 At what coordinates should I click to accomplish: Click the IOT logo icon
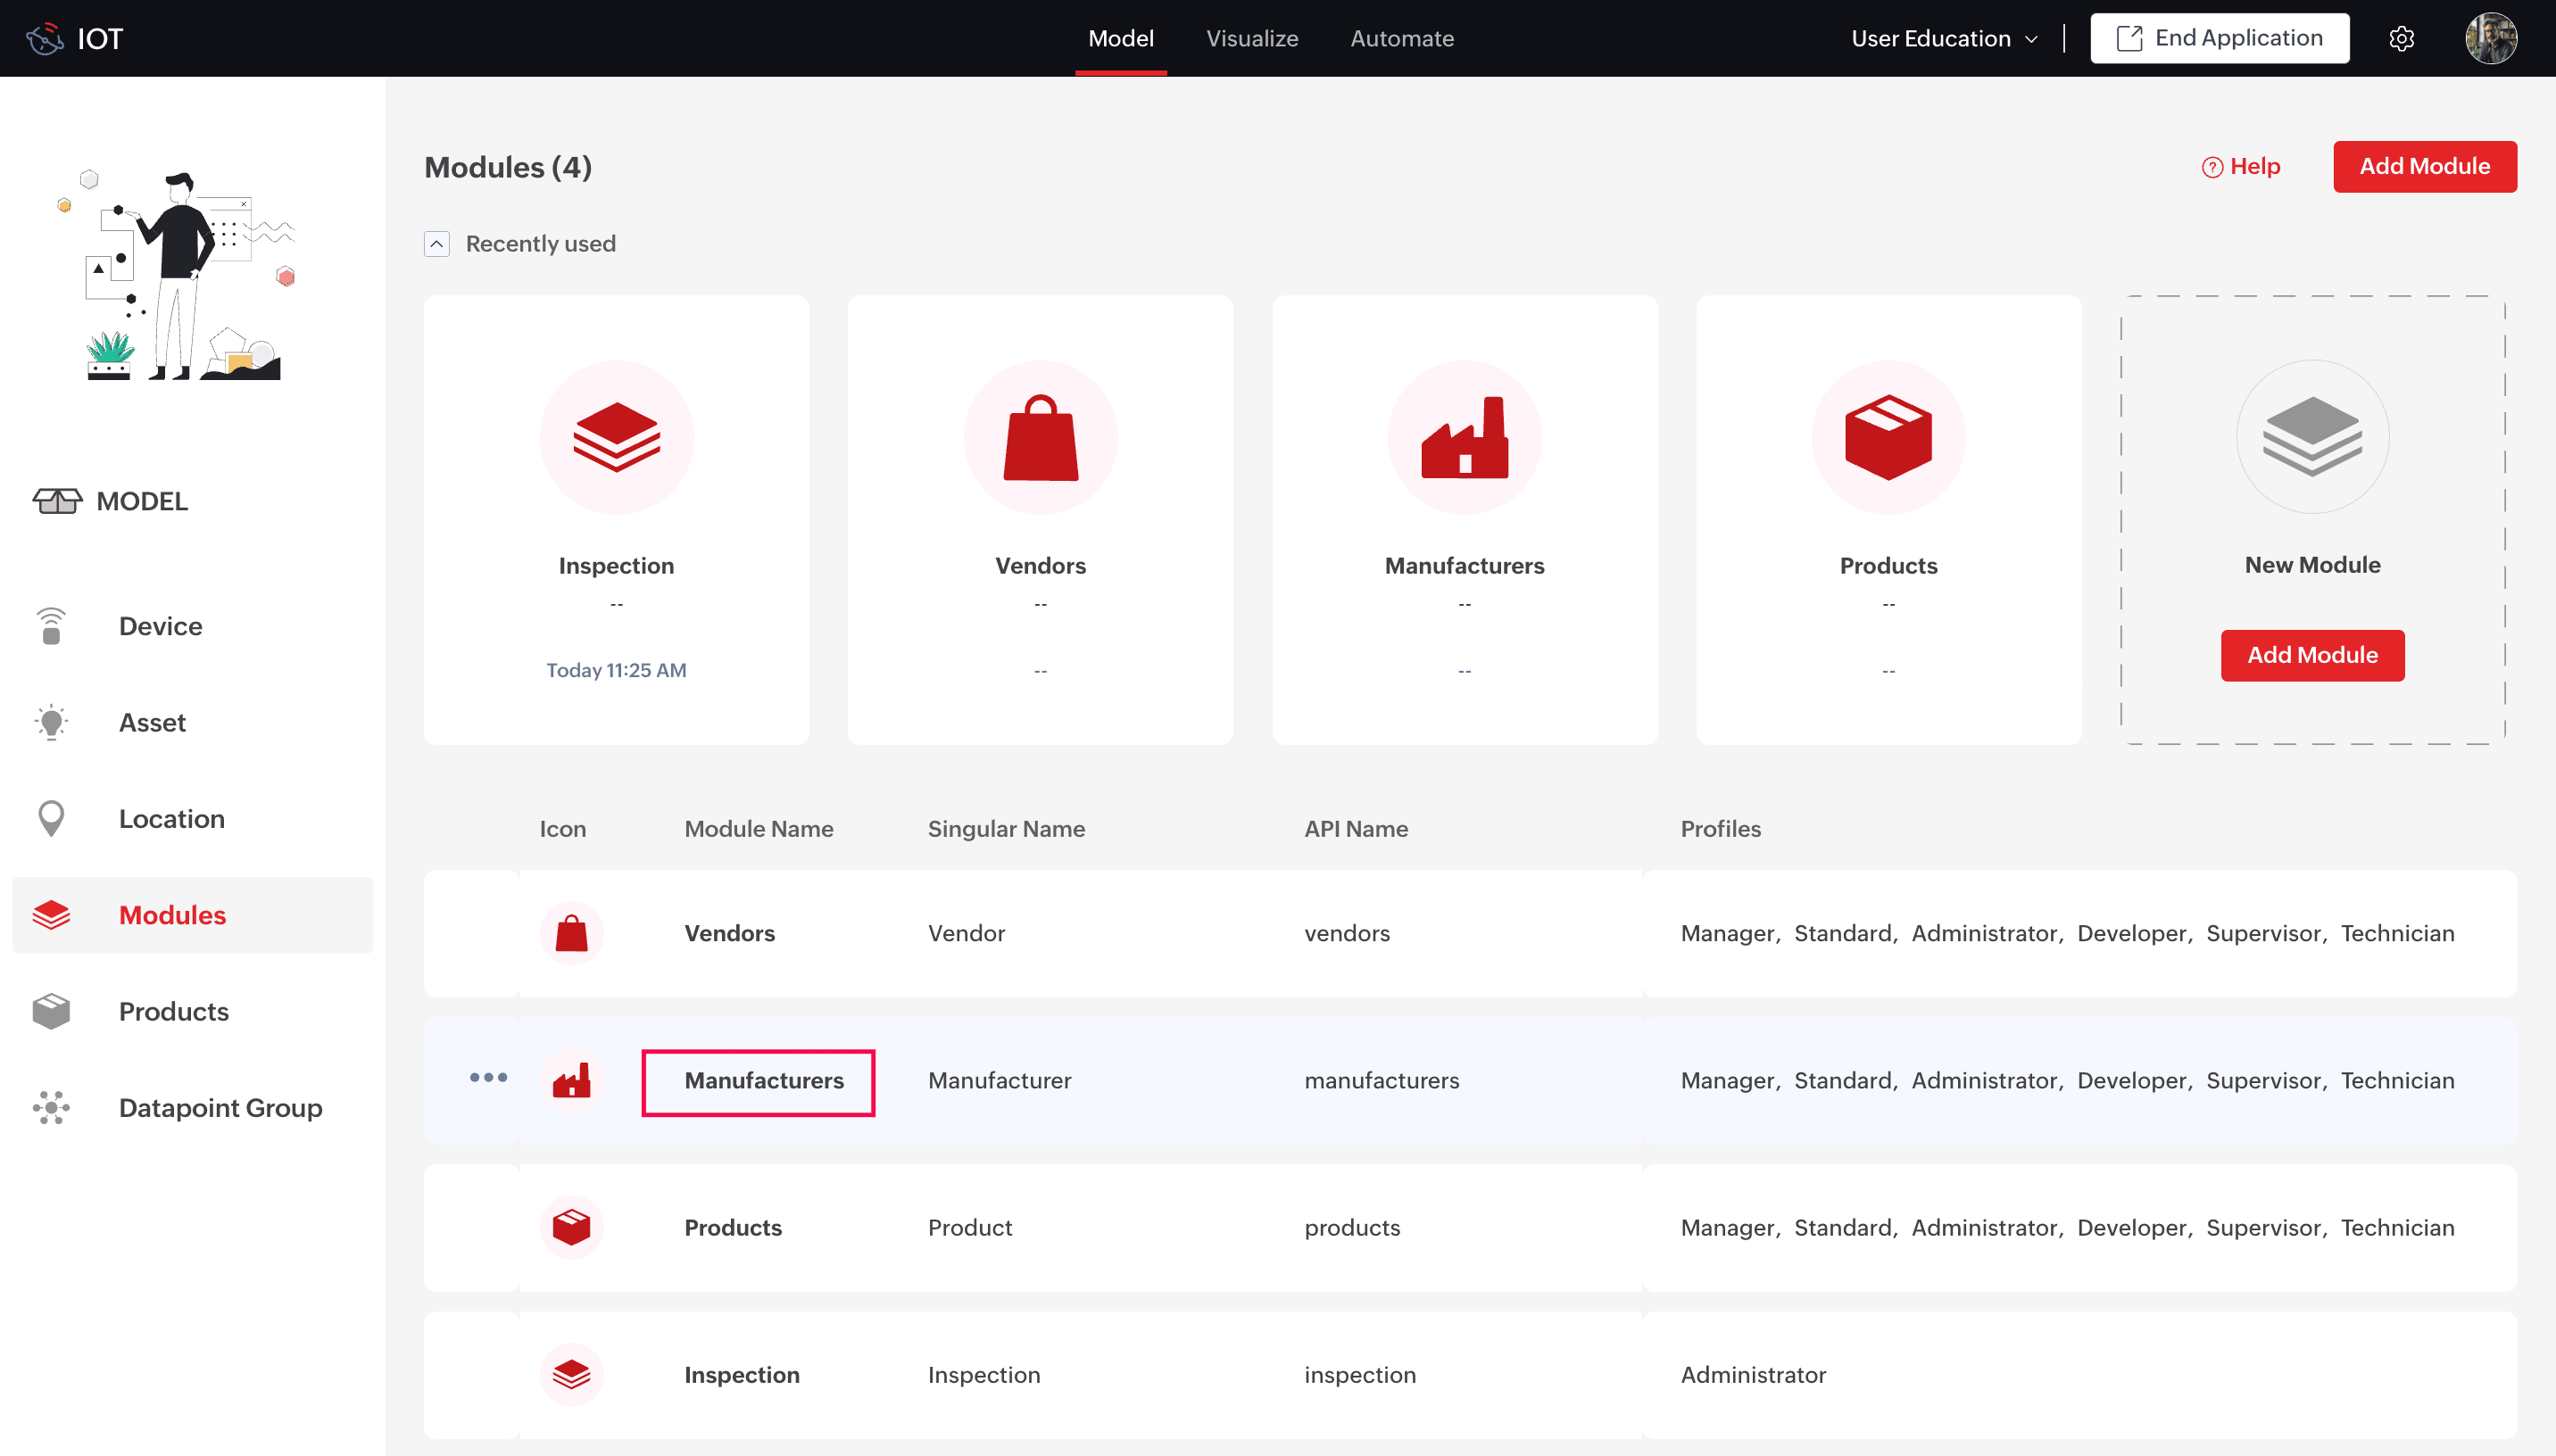45,38
